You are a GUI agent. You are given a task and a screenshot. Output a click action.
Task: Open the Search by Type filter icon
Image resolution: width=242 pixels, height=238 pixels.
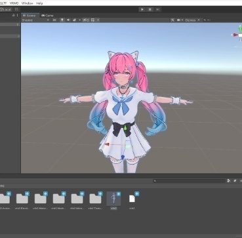pos(229,181)
